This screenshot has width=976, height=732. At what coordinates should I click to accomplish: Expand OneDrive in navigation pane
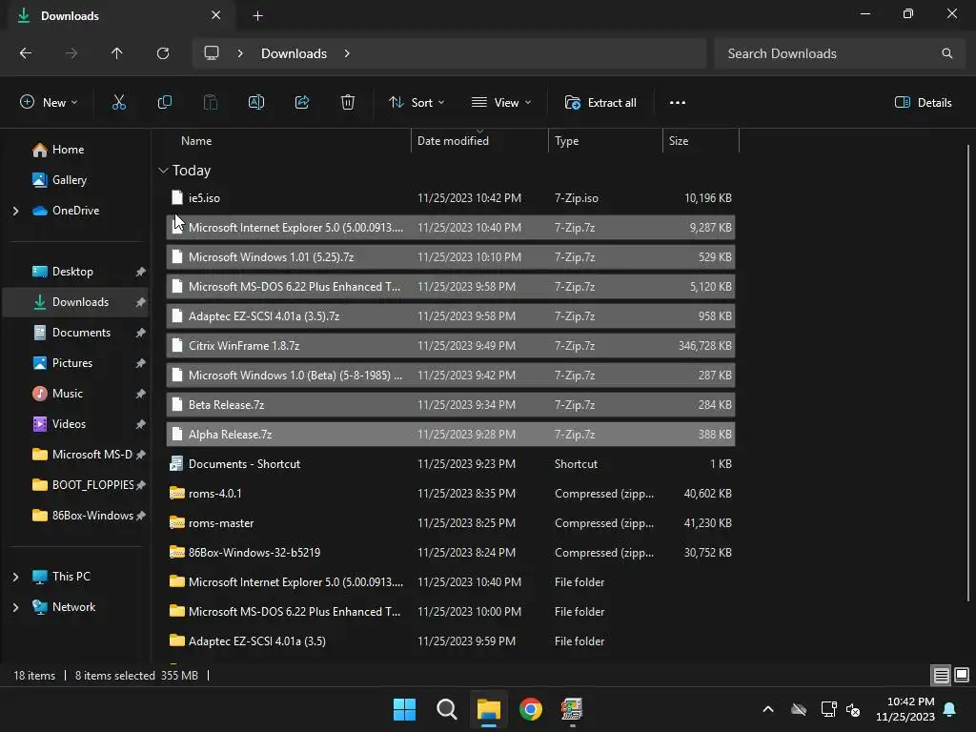(15, 211)
